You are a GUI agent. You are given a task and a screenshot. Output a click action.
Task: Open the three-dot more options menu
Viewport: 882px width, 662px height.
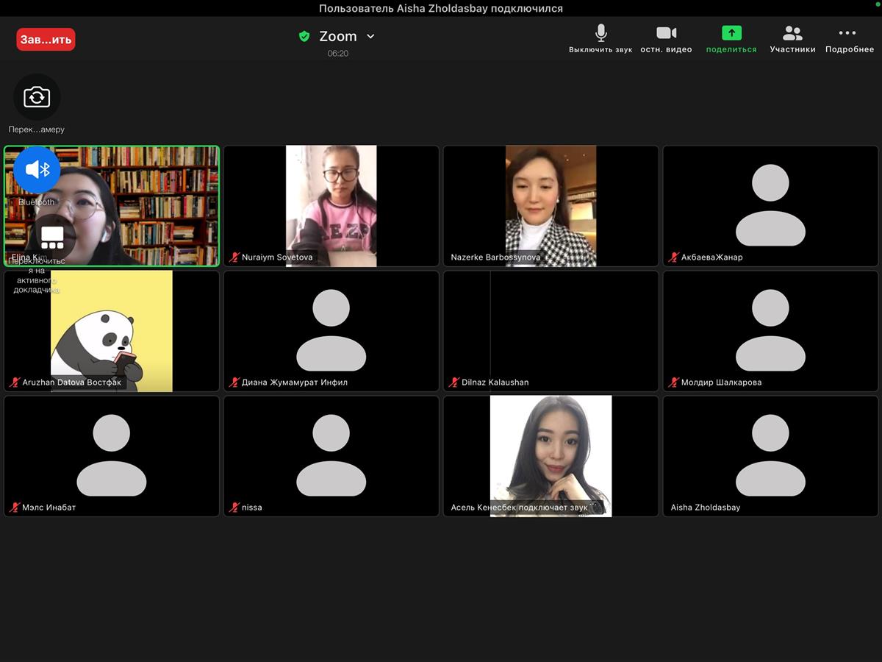(x=847, y=33)
